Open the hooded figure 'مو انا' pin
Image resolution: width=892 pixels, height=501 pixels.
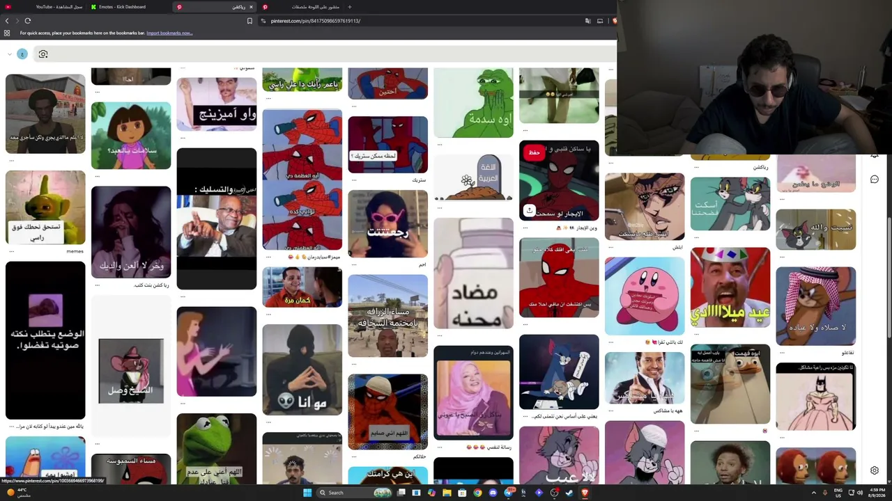coord(302,370)
